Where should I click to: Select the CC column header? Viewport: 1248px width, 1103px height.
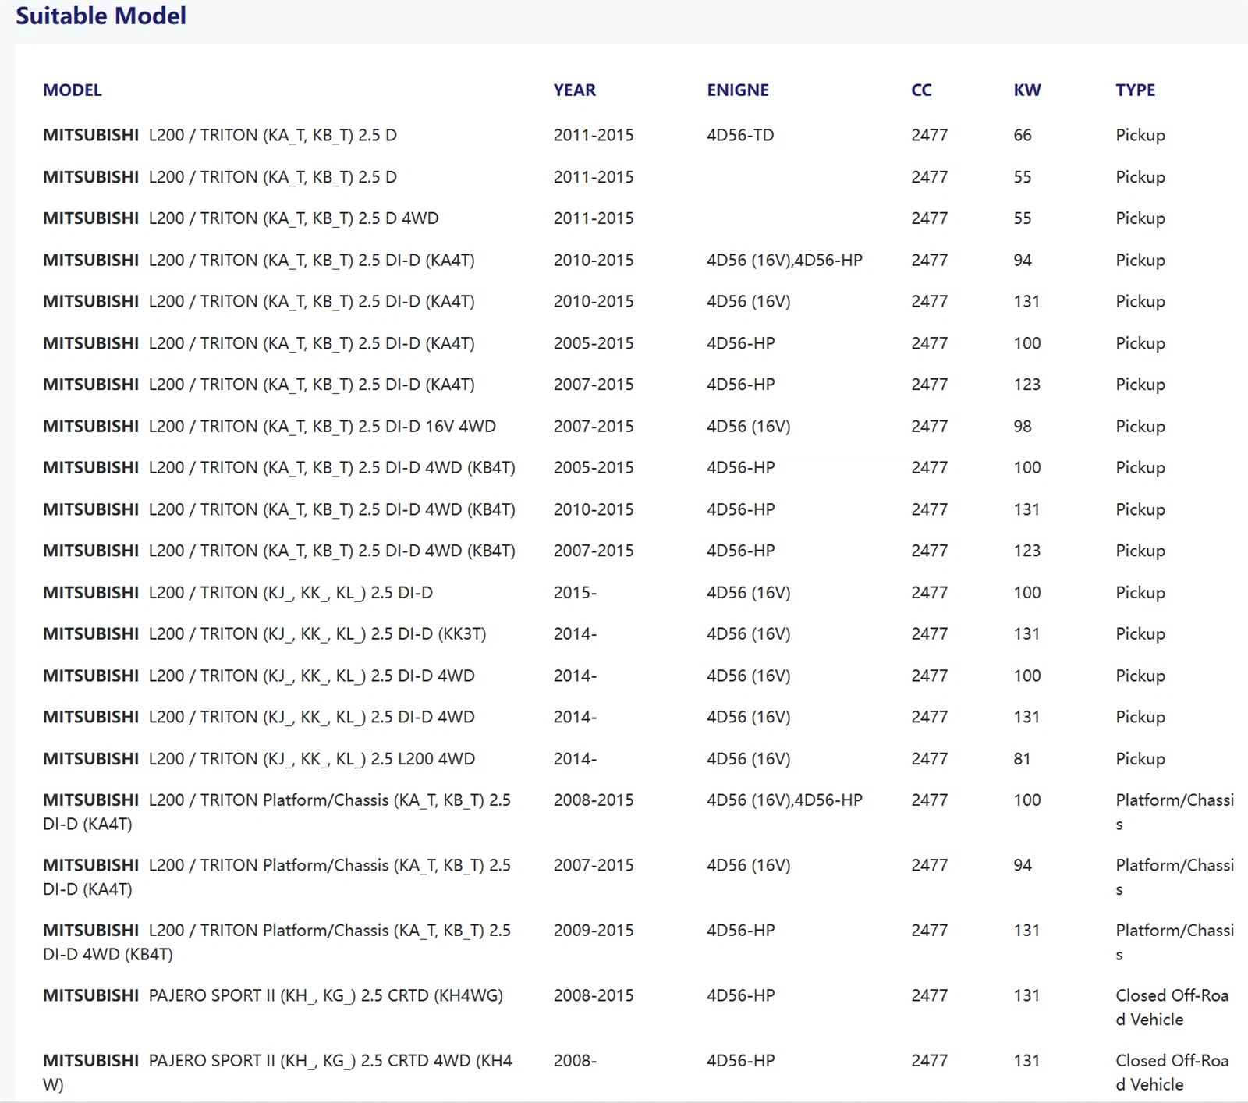(x=922, y=90)
